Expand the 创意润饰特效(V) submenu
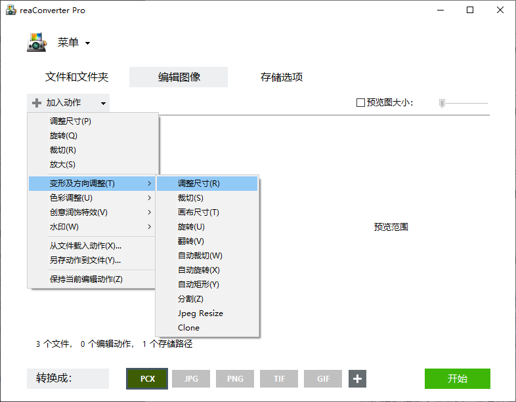This screenshot has height=402, width=516. click(92, 212)
